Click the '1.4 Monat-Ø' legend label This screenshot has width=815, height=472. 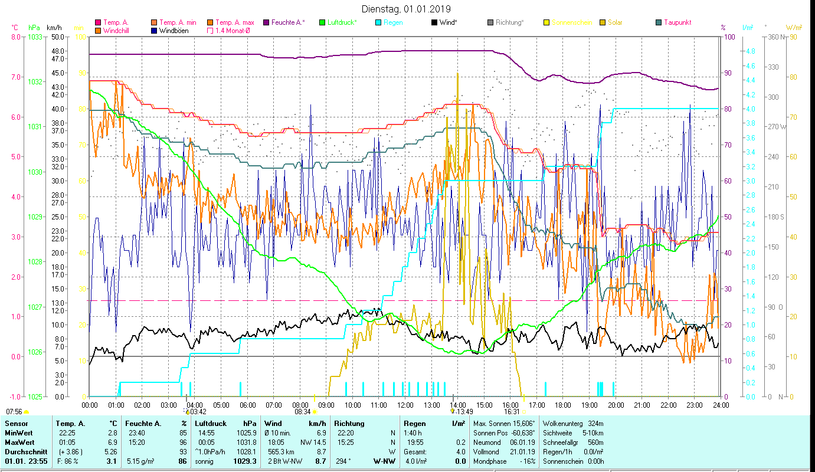233,31
